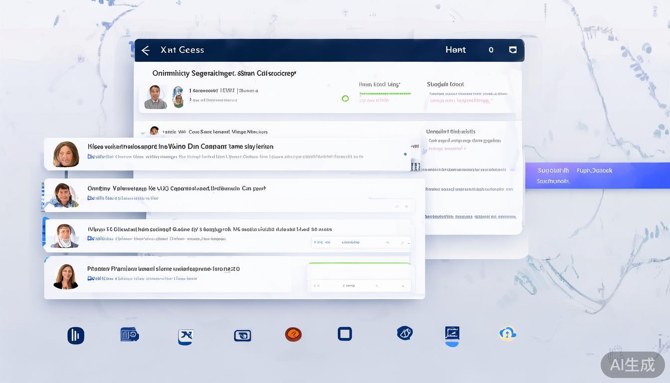Click the camera-like icon in bottom row
This screenshot has width=670, height=383.
[x=242, y=336]
